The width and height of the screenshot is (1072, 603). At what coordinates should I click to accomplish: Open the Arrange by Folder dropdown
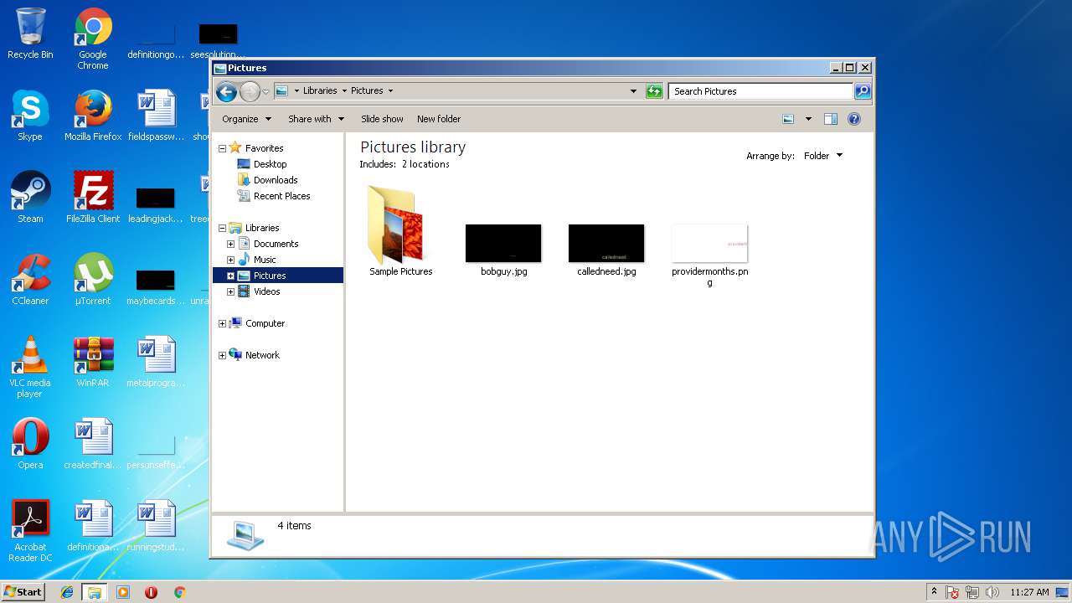point(823,156)
